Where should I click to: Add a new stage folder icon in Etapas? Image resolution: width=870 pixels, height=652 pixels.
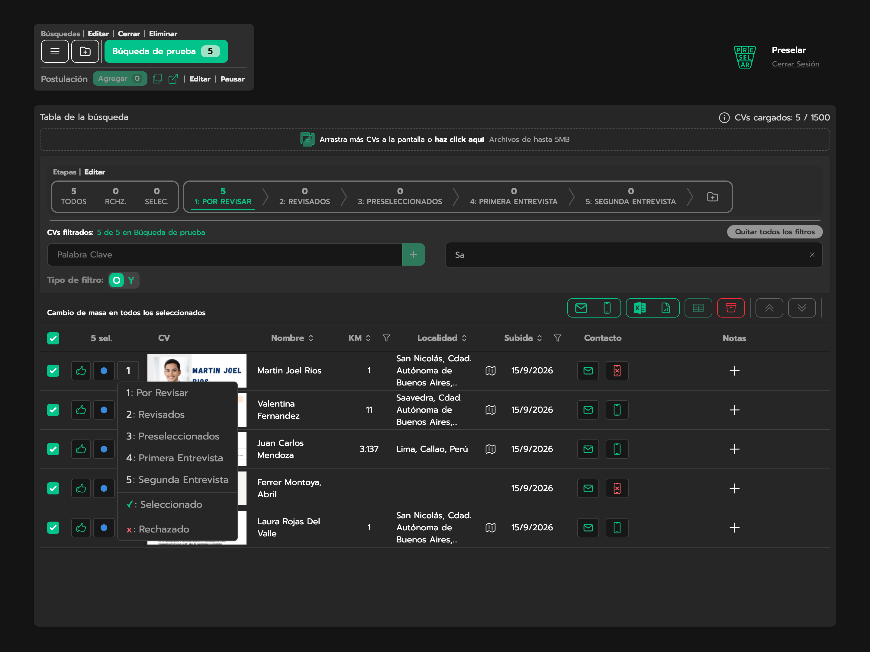click(712, 197)
